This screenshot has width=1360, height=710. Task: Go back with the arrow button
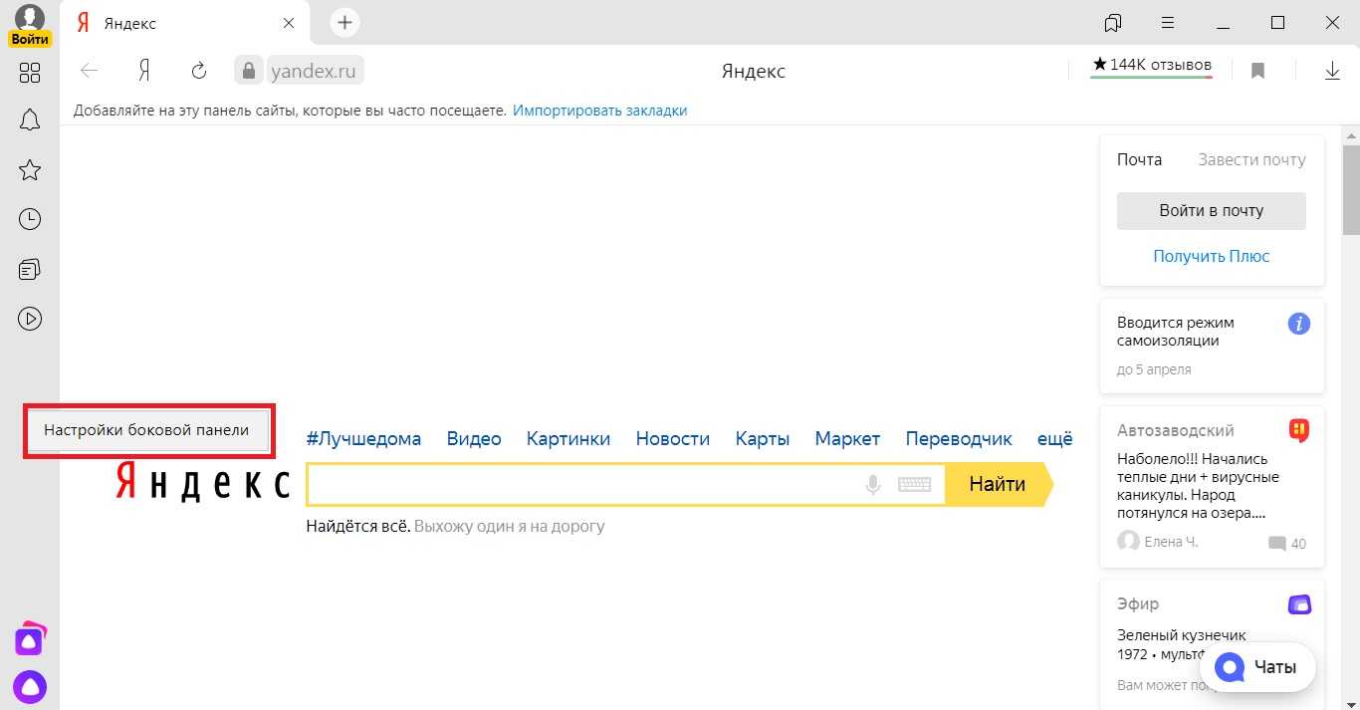pos(90,70)
